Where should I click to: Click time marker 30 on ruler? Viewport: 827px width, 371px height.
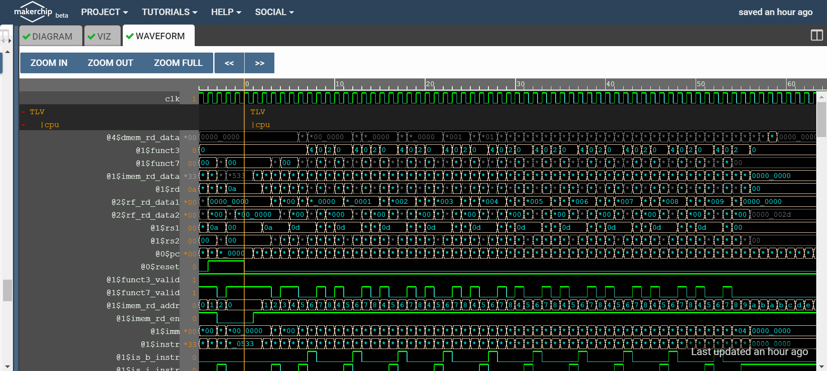520,84
